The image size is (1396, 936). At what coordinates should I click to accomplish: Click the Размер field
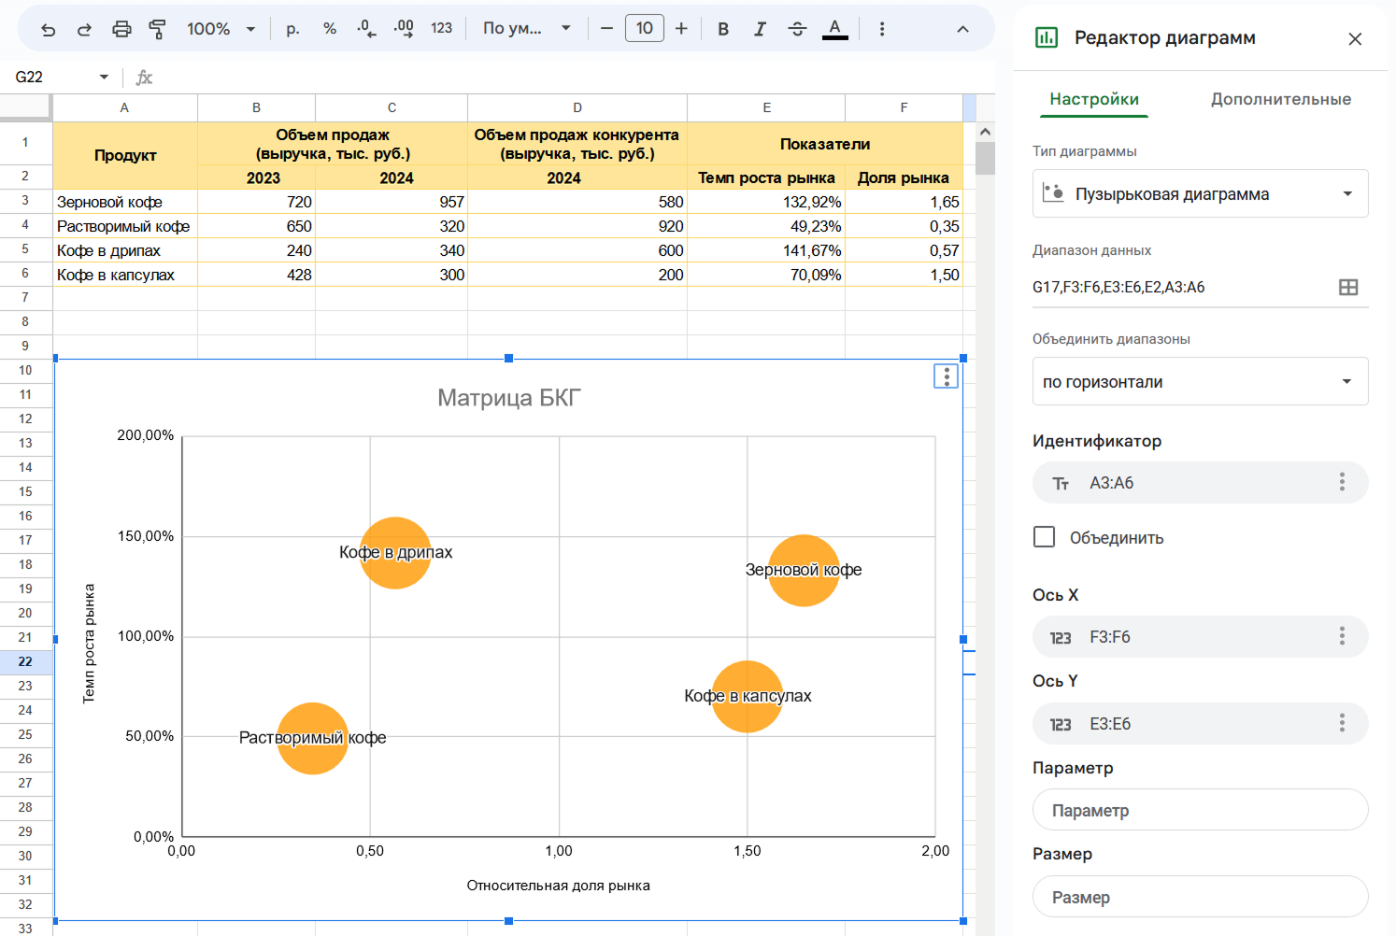click(x=1200, y=897)
